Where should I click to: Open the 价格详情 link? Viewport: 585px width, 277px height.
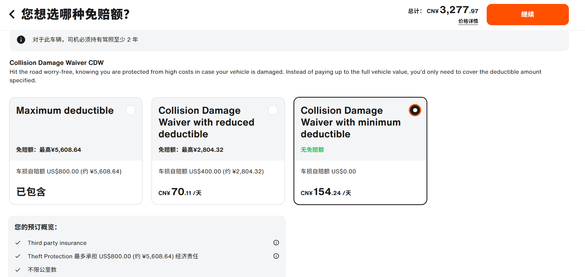pos(468,21)
